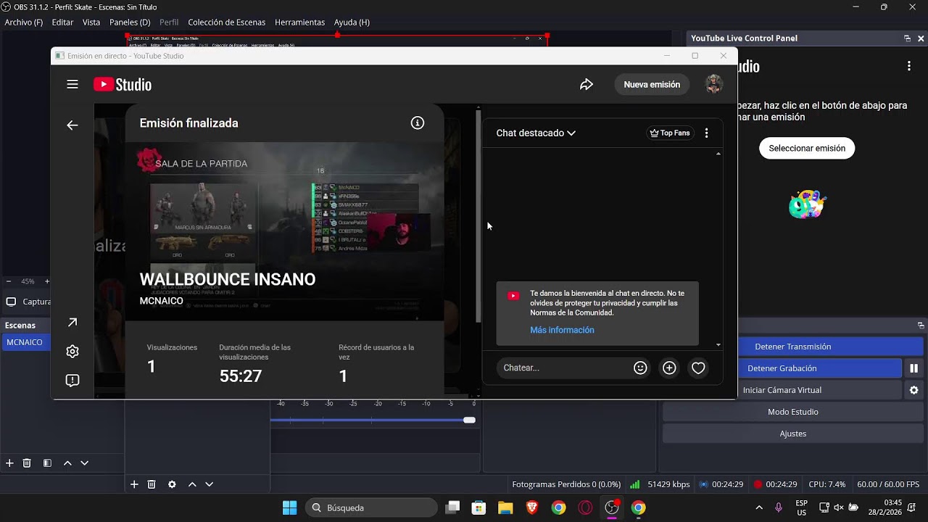Click the pop-out arrow icon in Studio sidebar
928x522 pixels.
click(x=72, y=323)
